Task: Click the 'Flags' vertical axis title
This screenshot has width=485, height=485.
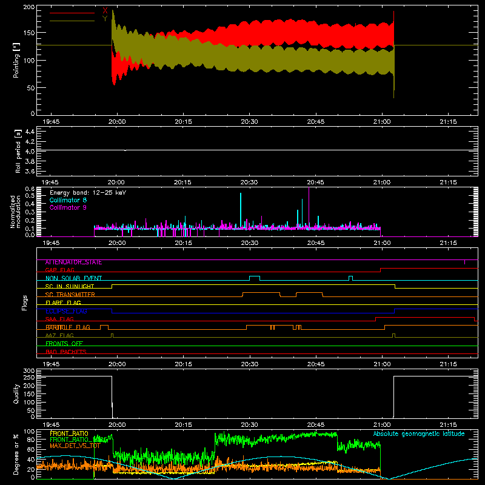Action: (x=25, y=303)
